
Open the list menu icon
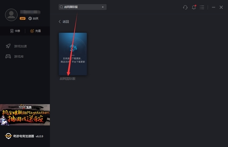point(202,7)
